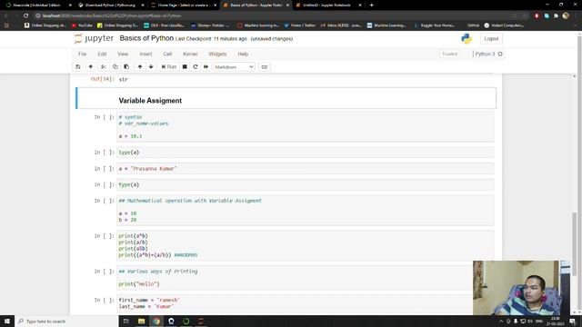This screenshot has width=582, height=327.
Task: Open the notification center icon
Action: coord(573,321)
